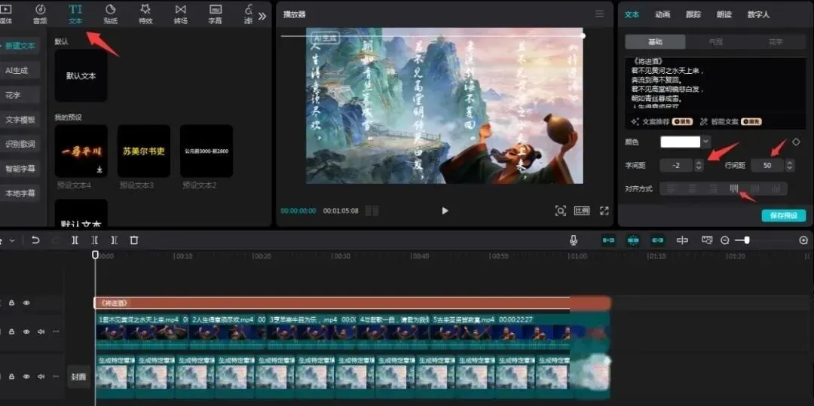Set horizontal center alignment
The width and height of the screenshot is (814, 406).
(693, 189)
